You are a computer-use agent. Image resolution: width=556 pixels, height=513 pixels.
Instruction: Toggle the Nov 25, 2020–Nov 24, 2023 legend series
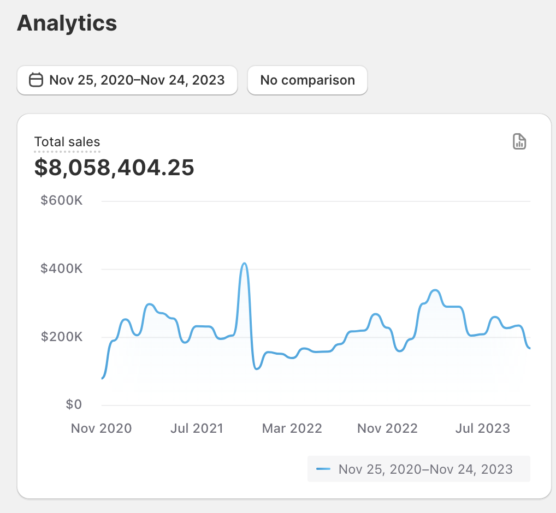tap(425, 469)
